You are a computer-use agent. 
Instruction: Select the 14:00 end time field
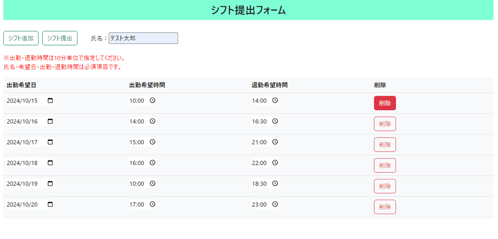[265, 101]
